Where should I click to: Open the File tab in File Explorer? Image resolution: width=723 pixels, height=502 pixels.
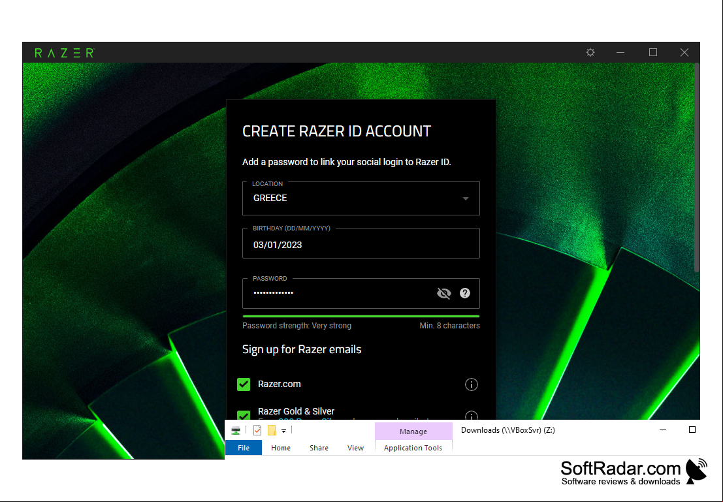click(x=244, y=448)
